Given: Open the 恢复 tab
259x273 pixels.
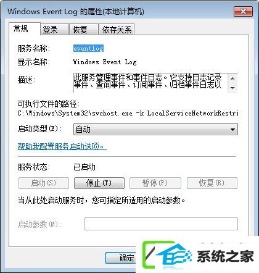Looking at the screenshot, I should (83, 30).
